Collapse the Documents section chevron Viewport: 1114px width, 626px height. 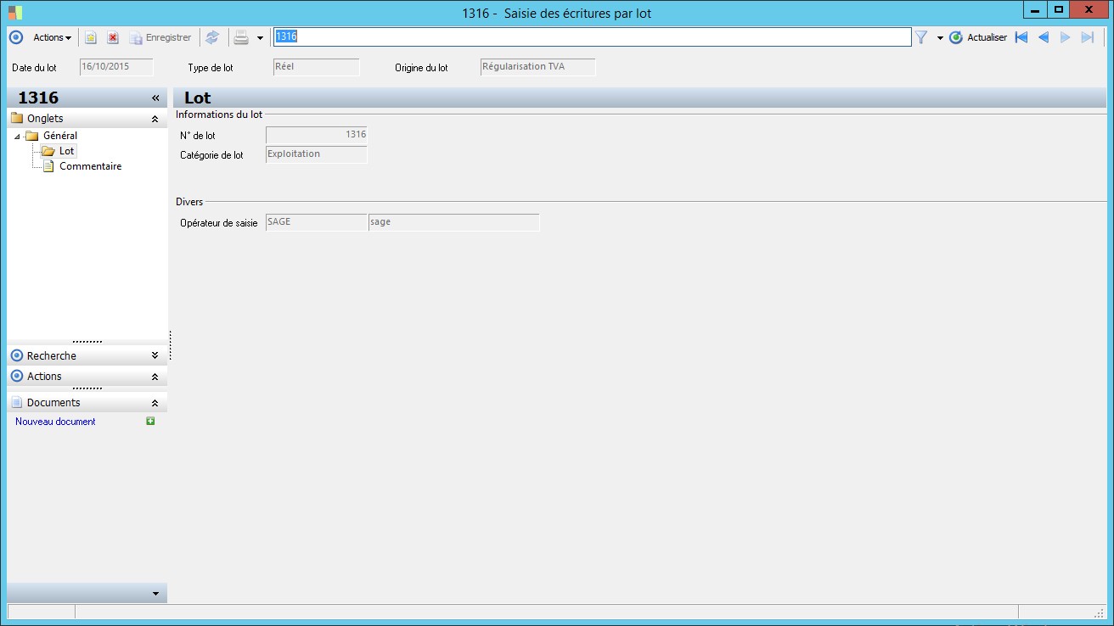point(155,403)
